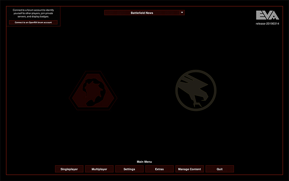Open the Settings screen
This screenshot has width=289, height=181.
click(x=129, y=169)
